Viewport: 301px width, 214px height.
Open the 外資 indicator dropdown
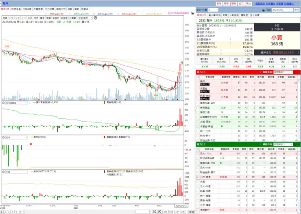tap(16, 172)
